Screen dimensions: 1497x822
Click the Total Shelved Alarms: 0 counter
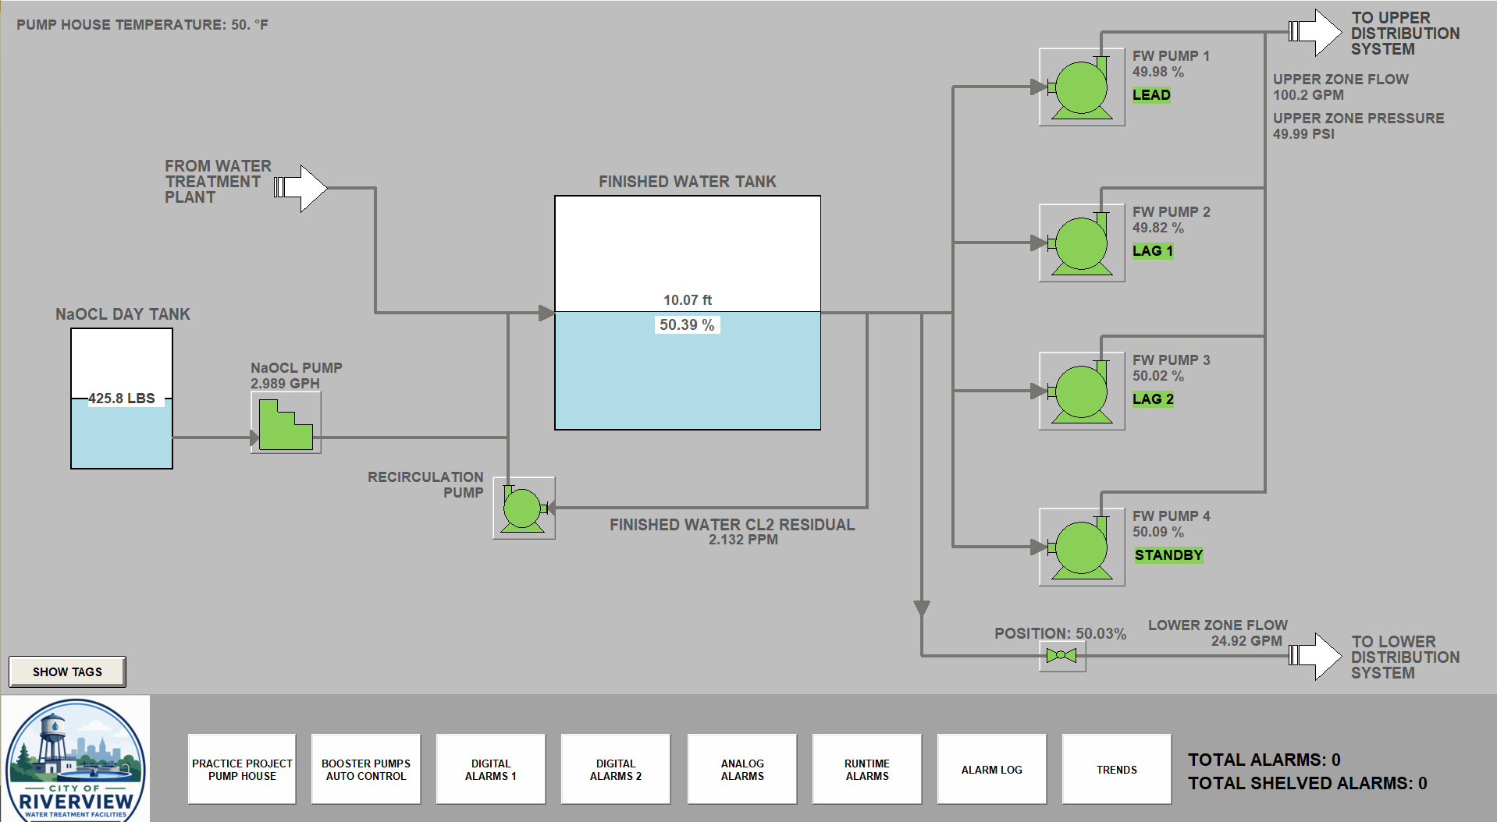coord(1307,783)
